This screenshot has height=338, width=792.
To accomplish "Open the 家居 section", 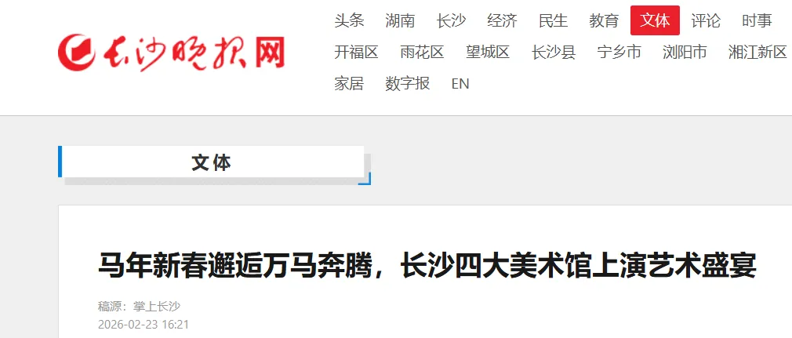I will 349,83.
